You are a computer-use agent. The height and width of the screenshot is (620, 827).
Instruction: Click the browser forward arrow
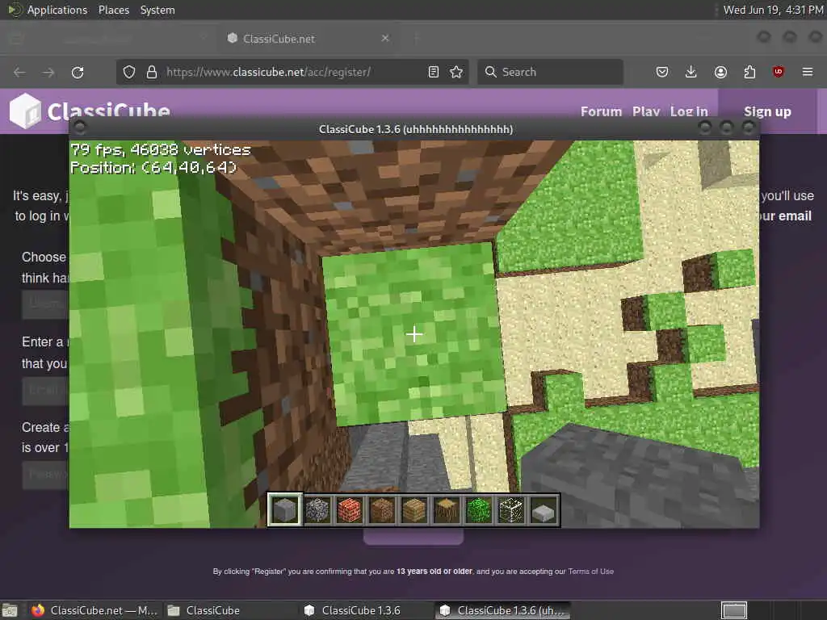[48, 72]
